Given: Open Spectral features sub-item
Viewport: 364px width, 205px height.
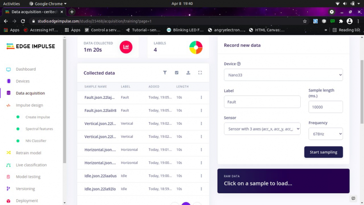Looking at the screenshot, I should [x=39, y=129].
